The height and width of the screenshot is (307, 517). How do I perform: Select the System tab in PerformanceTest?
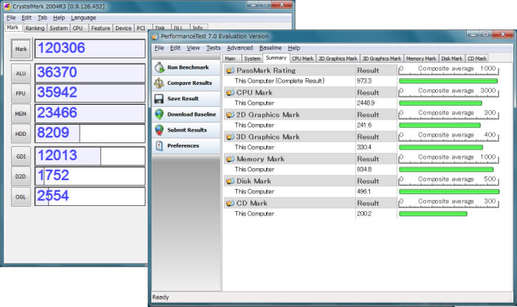pyautogui.click(x=253, y=58)
